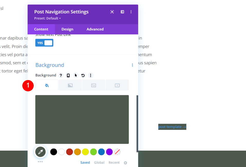Viewport: 246px width, 167px height.
Task: Expand the ellipsis below the eyedropper
Action: 40,162
